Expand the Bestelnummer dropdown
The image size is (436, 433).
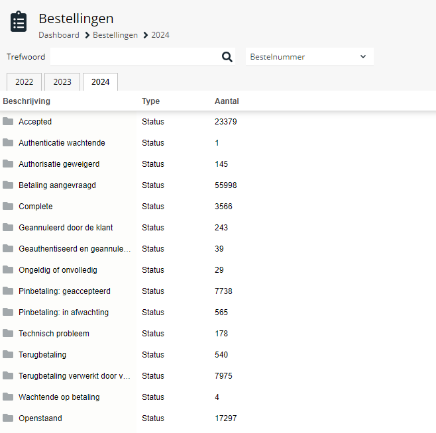[x=309, y=57]
